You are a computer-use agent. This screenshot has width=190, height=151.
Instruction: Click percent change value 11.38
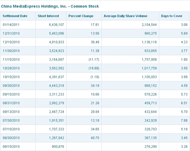click(x=95, y=51)
